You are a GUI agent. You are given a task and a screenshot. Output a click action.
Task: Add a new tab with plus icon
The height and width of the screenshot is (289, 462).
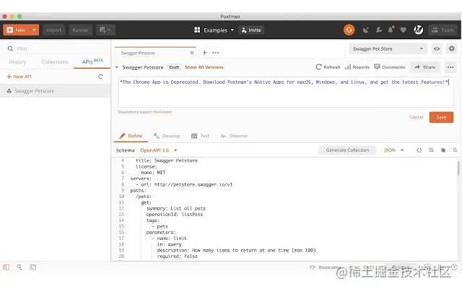coord(204,53)
